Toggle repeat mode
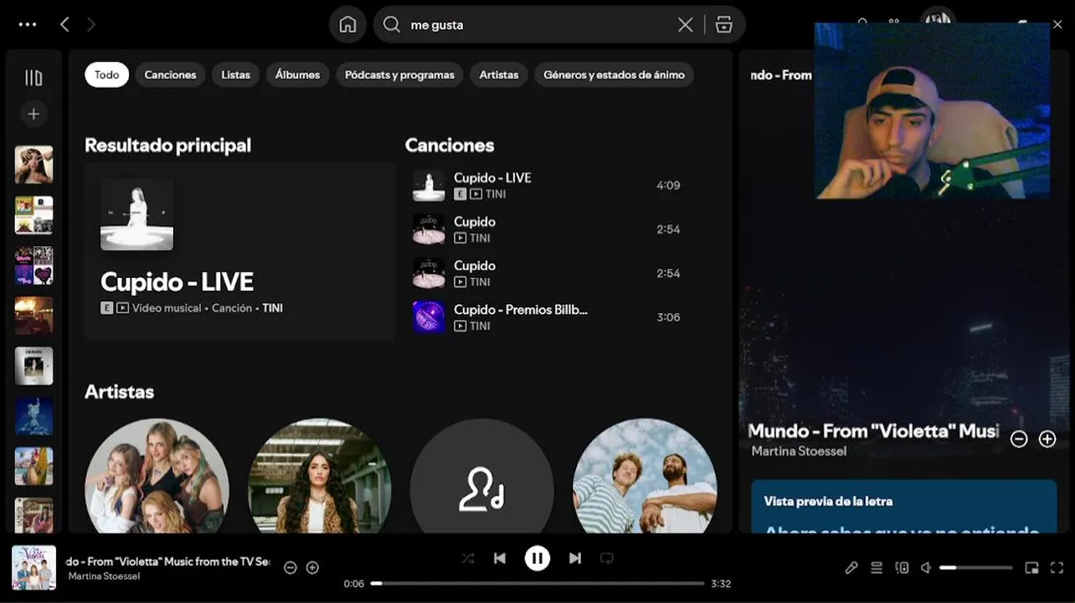Screen dimensions: 1075x603 tap(607, 558)
